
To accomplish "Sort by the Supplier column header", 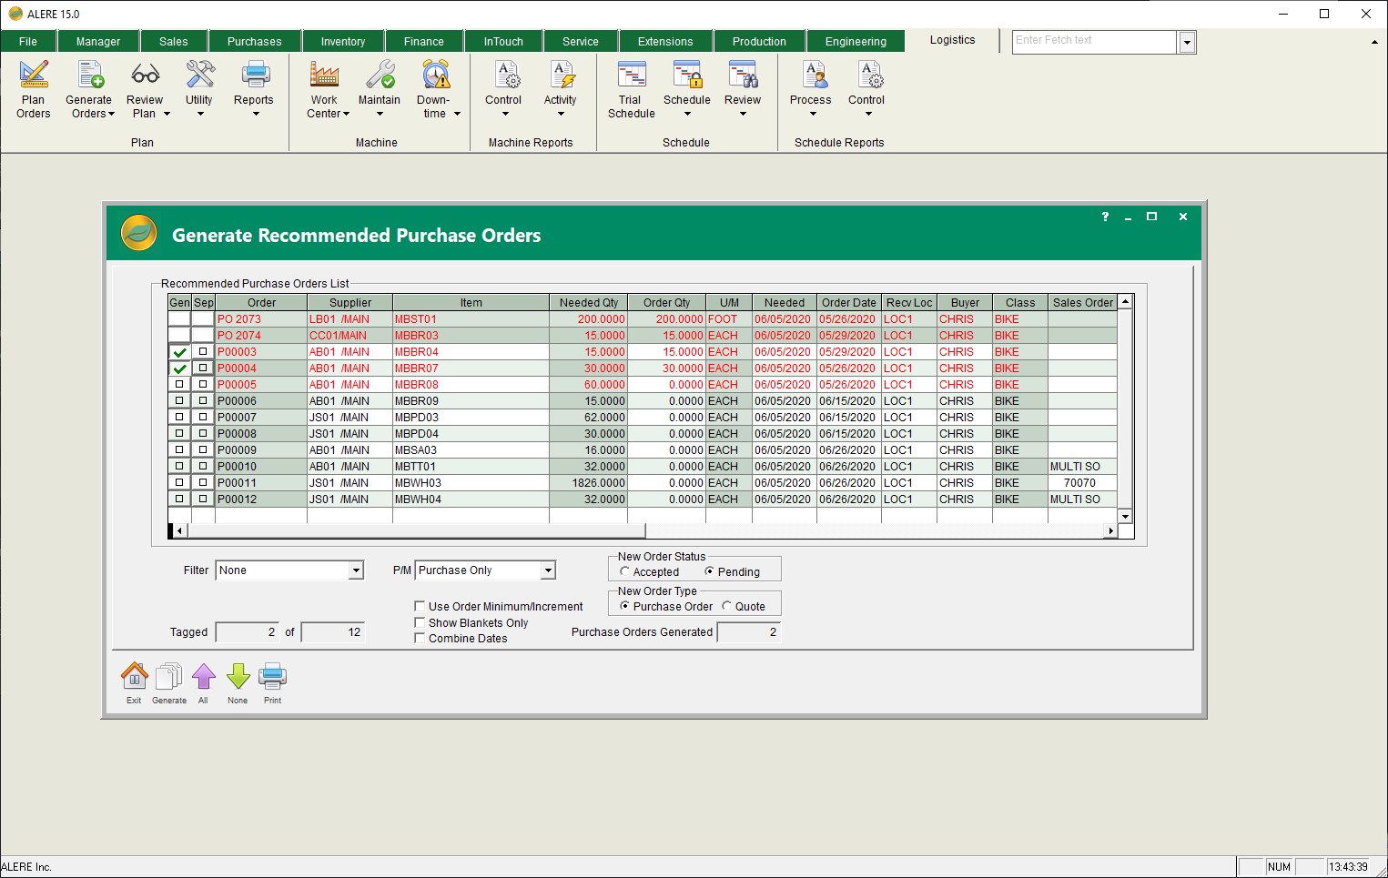I will tap(350, 303).
